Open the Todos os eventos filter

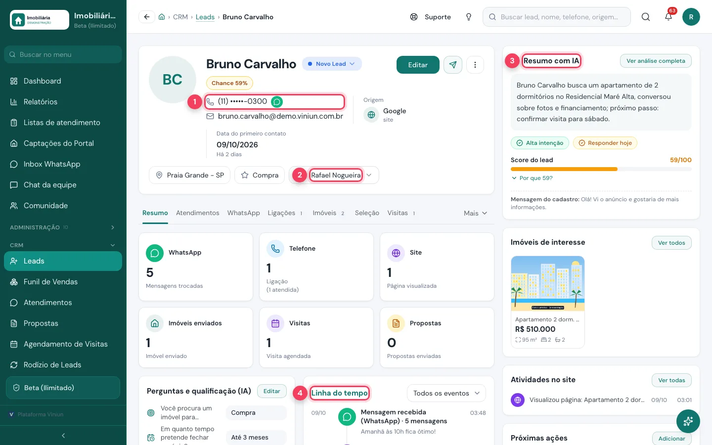pyautogui.click(x=446, y=393)
